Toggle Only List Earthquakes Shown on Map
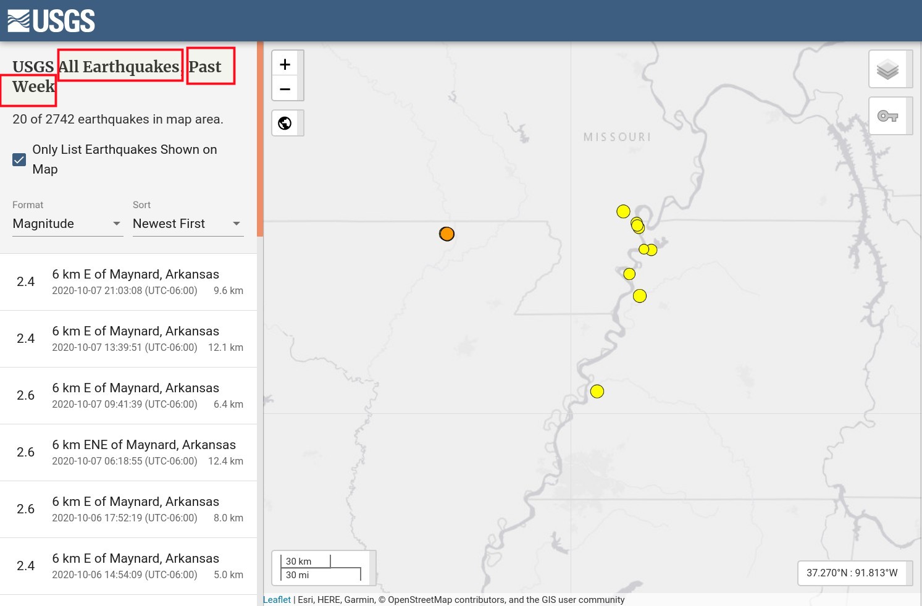The height and width of the screenshot is (606, 922). (19, 159)
